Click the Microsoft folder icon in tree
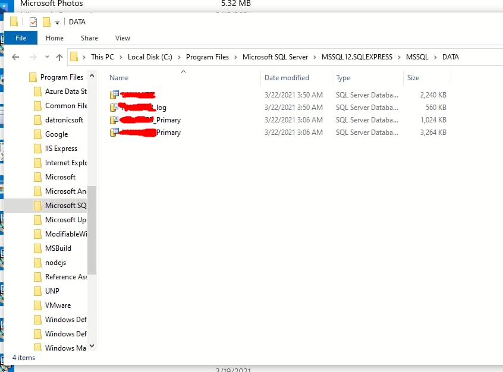The width and height of the screenshot is (503, 372). [x=37, y=177]
